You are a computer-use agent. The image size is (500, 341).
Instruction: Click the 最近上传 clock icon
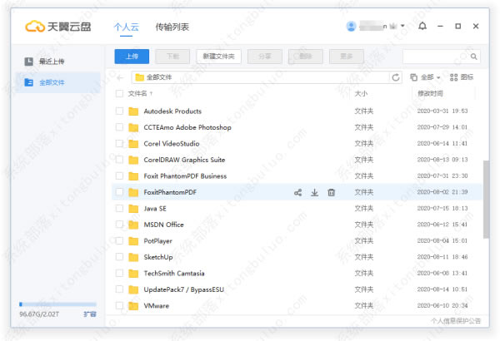(x=29, y=62)
